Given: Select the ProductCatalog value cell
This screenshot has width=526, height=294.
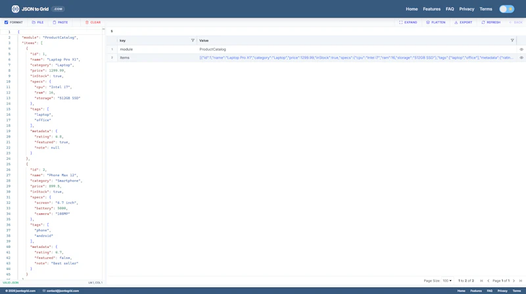Looking at the screenshot, I should 356,49.
